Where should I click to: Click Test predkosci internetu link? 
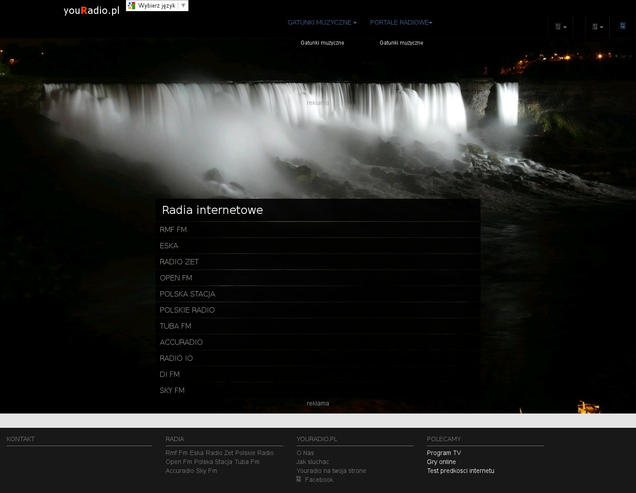(x=460, y=471)
